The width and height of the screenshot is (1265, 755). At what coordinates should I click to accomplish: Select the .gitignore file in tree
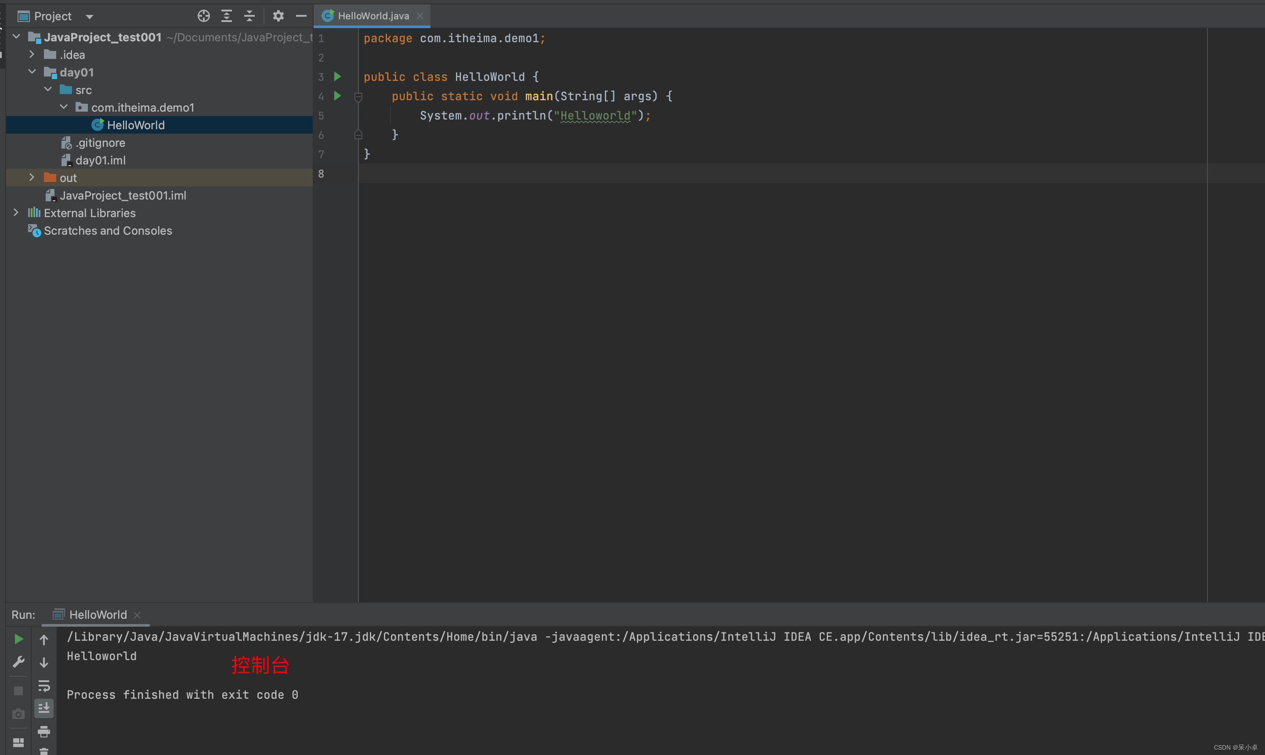point(100,143)
